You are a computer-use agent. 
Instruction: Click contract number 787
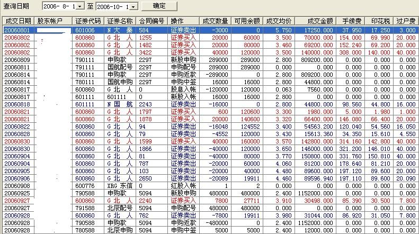[x=144, y=164]
